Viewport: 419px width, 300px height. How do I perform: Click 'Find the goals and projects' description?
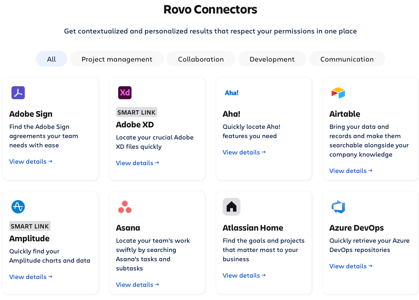coord(264,250)
